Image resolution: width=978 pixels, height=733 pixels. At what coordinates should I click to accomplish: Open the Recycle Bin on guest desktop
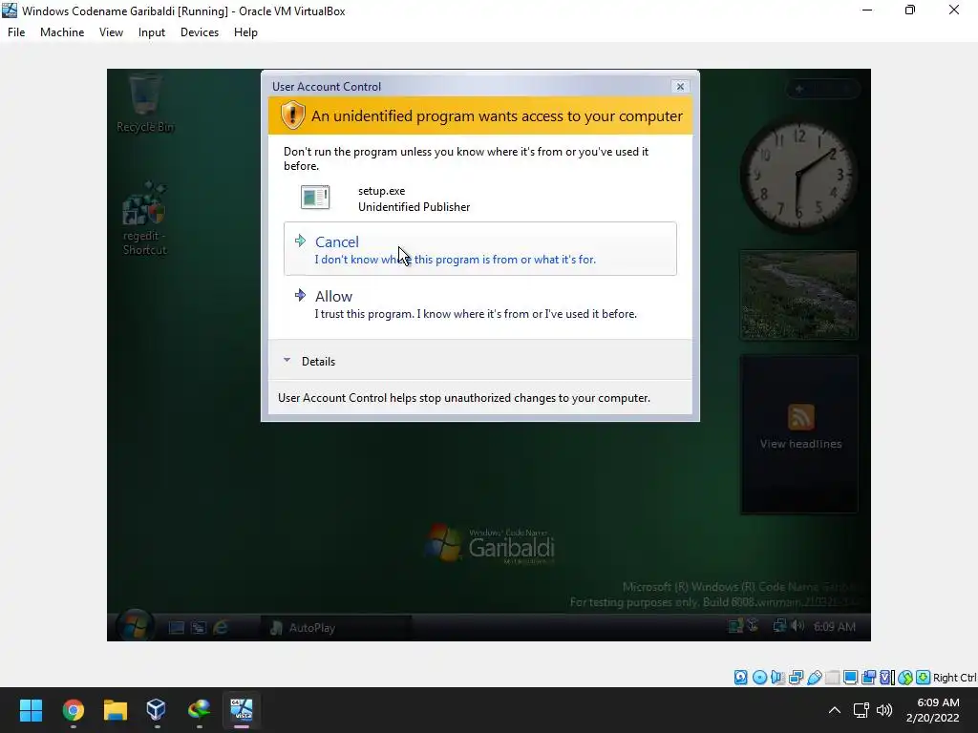(x=145, y=103)
